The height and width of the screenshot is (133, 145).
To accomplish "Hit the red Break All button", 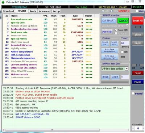I will [138, 21].
